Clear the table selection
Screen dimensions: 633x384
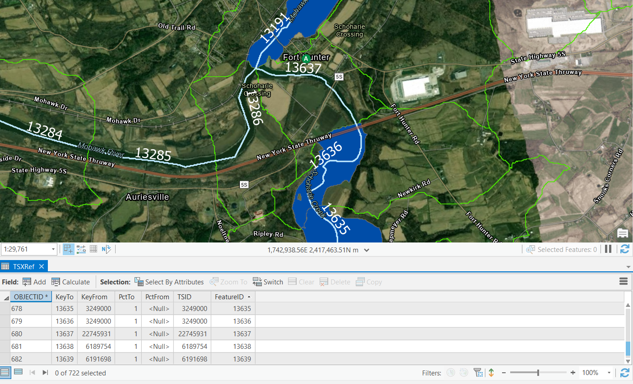[301, 282]
